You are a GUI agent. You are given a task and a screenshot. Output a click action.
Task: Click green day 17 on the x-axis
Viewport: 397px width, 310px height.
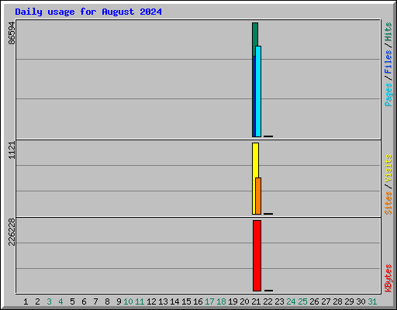click(x=209, y=301)
